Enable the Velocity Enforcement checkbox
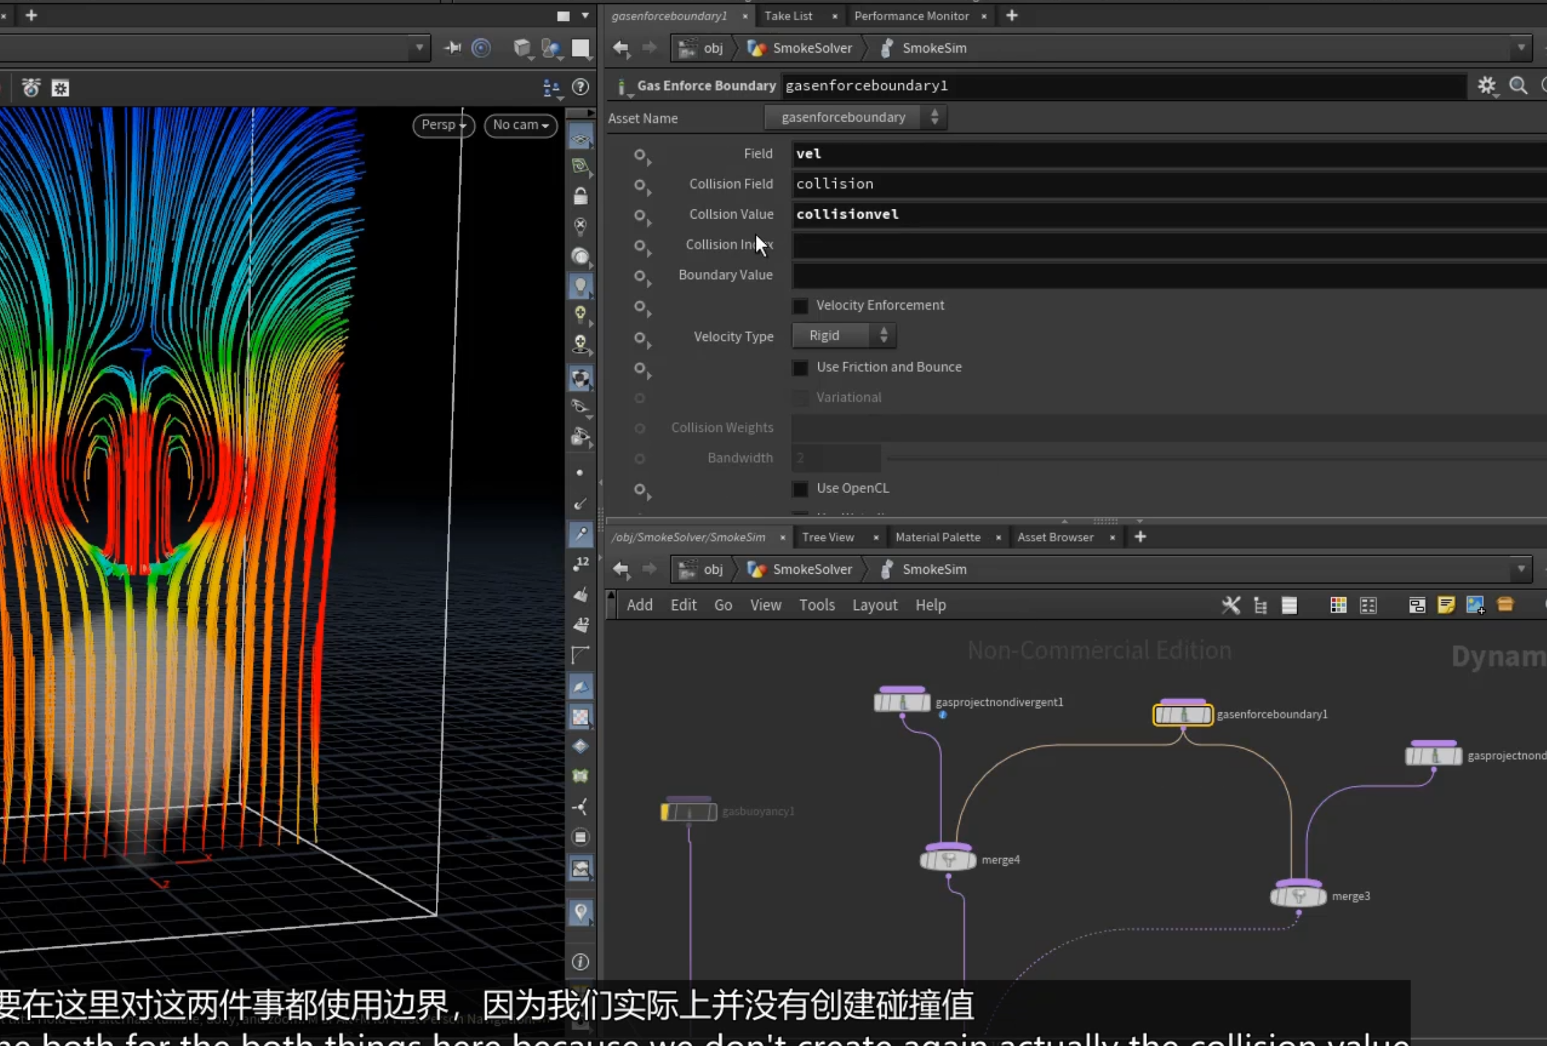The image size is (1547, 1046). tap(800, 306)
